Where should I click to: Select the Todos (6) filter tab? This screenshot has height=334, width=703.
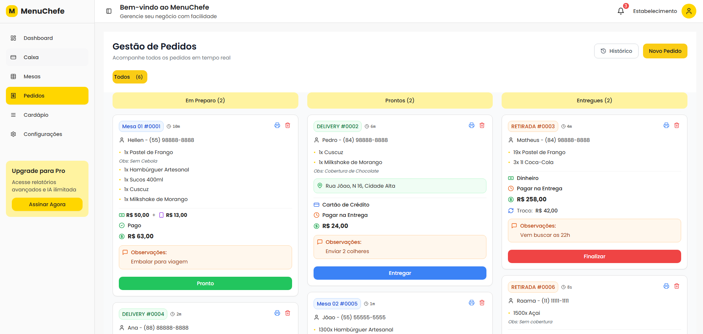click(x=130, y=77)
